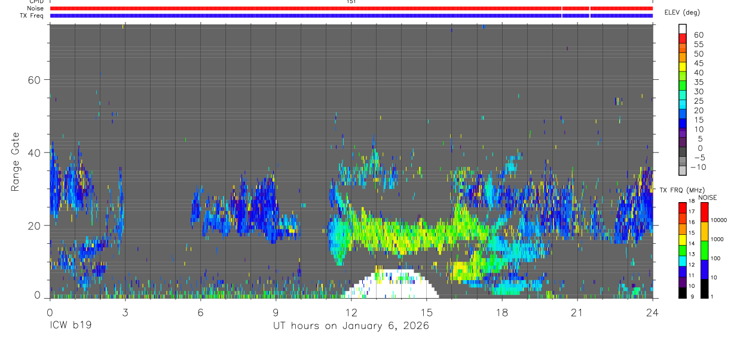Pick the cyan 12–13 segment of TX FRQ colorbar
Image resolution: width=734 pixels, height=338 pixels.
click(682, 261)
